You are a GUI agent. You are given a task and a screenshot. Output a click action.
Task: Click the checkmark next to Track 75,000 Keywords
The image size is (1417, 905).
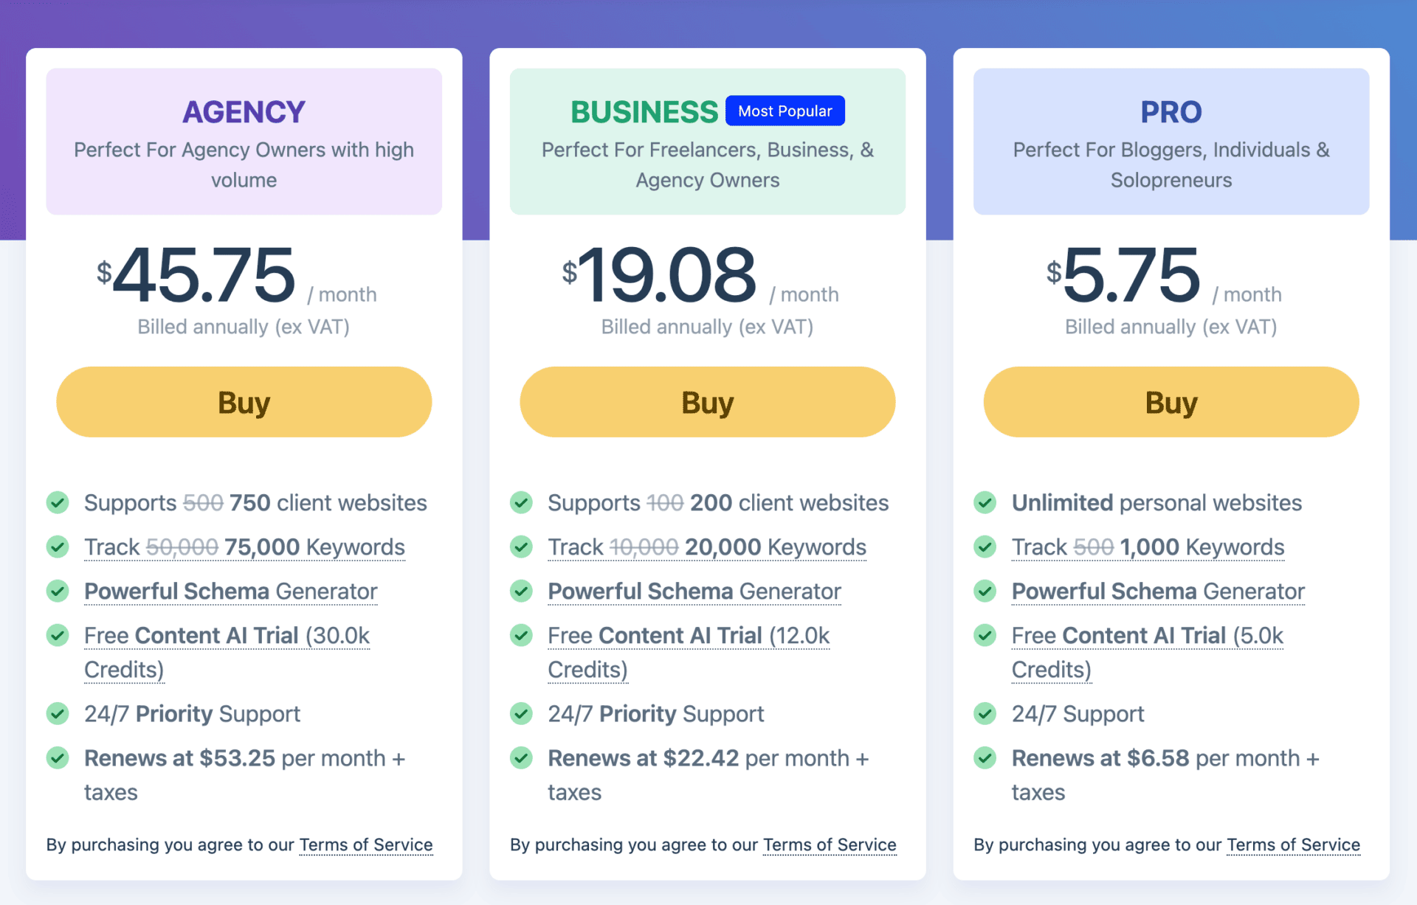[x=58, y=547]
